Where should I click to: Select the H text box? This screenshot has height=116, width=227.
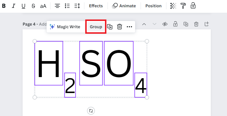click(x=49, y=63)
